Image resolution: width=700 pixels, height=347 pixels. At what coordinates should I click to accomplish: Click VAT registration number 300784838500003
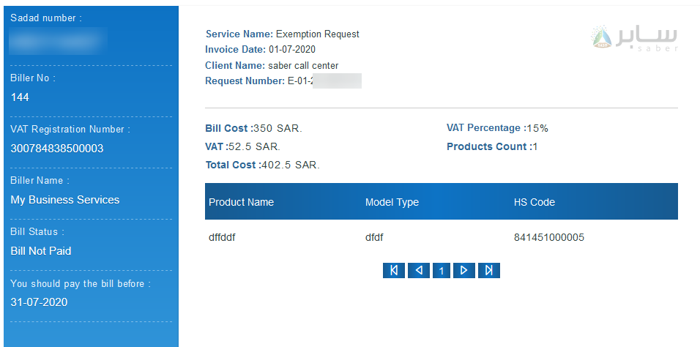coord(57,149)
